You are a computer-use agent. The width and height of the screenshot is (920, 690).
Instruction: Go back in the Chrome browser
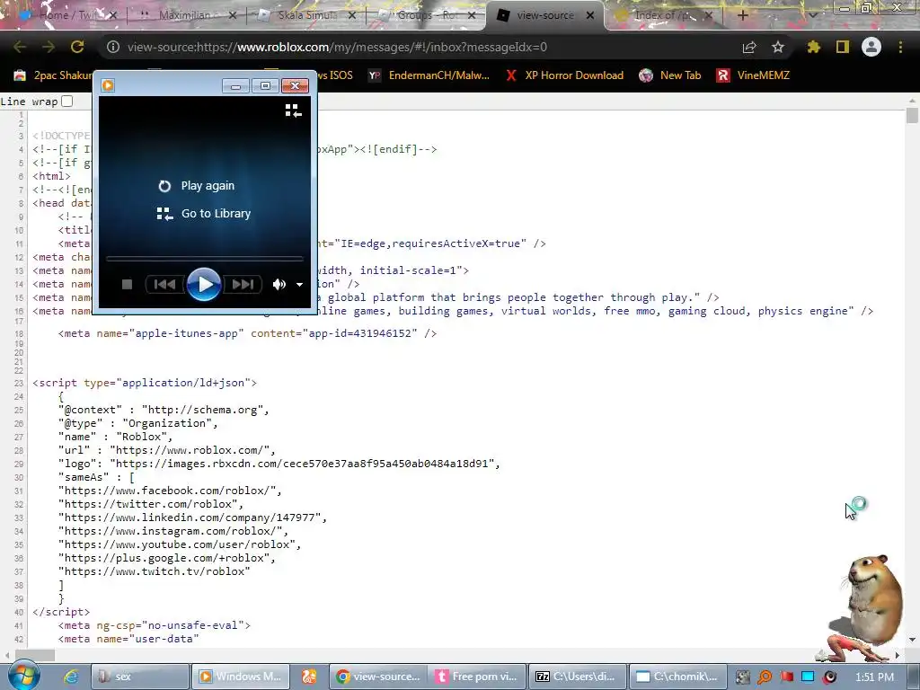click(x=20, y=47)
